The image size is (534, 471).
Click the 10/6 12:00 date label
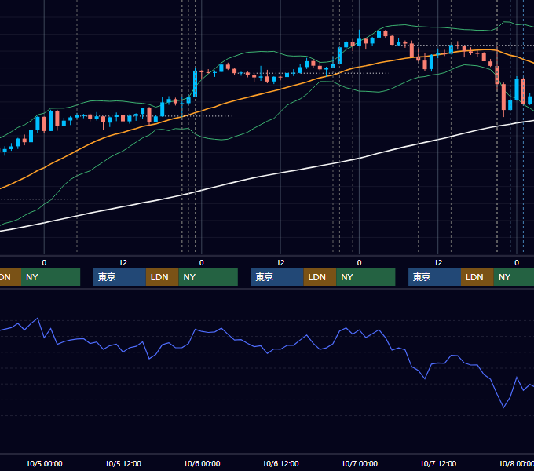coord(280,463)
